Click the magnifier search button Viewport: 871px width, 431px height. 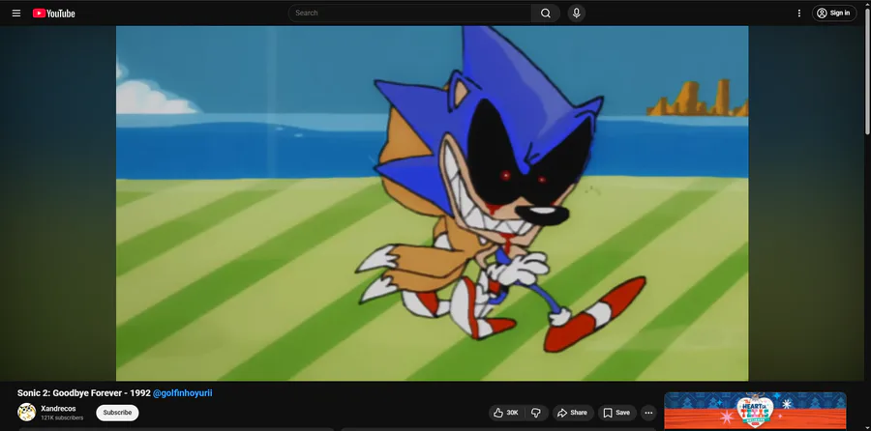(x=546, y=13)
